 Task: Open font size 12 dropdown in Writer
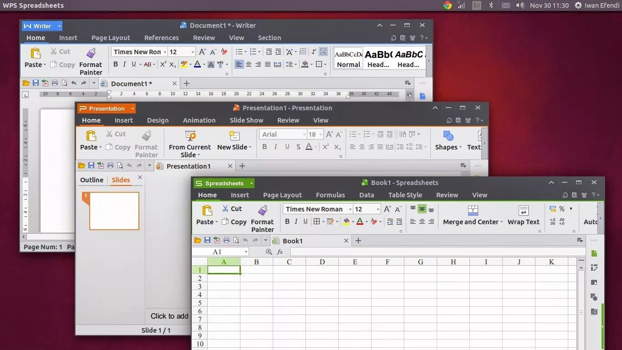tap(193, 52)
